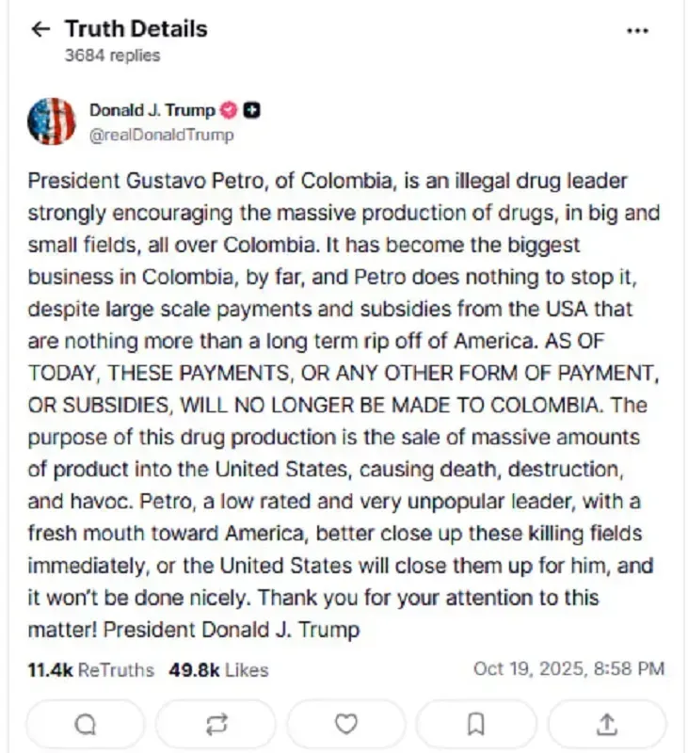This screenshot has width=688, height=753.
Task: Click the Oct 19, 2025 timestamp
Action: tap(568, 668)
